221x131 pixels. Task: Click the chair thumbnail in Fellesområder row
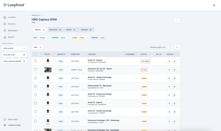(48, 86)
